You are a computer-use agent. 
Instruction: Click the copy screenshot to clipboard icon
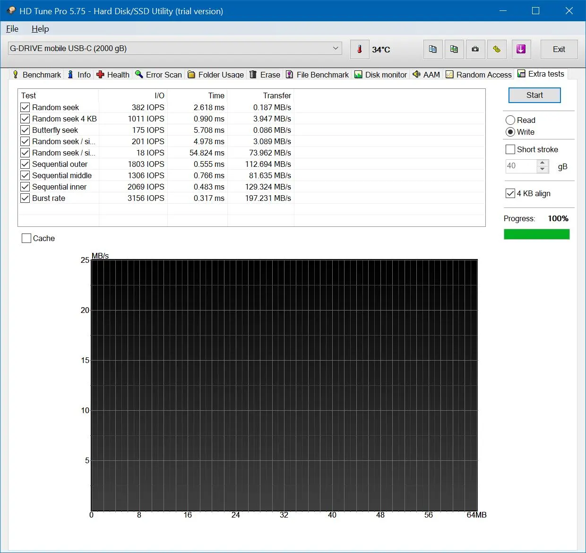[454, 49]
